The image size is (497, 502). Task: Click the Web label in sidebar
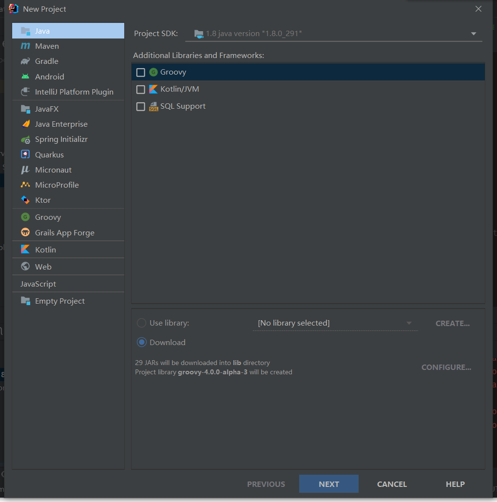pyautogui.click(x=43, y=267)
